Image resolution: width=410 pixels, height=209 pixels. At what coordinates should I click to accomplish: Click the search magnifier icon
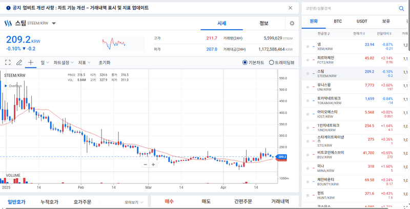401,8
